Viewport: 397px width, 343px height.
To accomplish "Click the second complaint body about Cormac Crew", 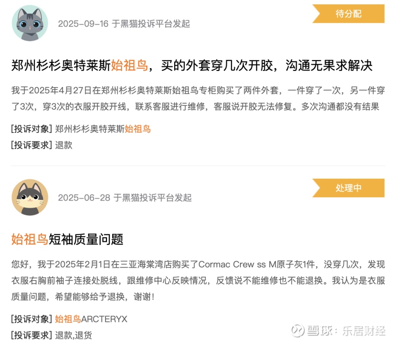I will (198, 280).
